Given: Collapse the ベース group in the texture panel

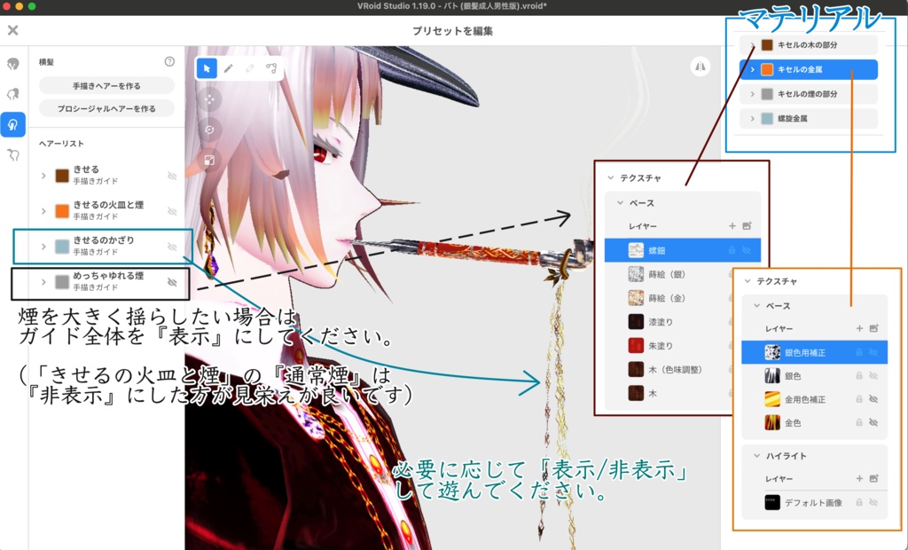Looking at the screenshot, I should coord(619,202).
